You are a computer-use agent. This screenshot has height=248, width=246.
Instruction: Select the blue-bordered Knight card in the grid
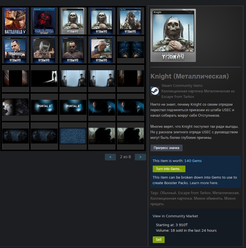click(x=102, y=21)
